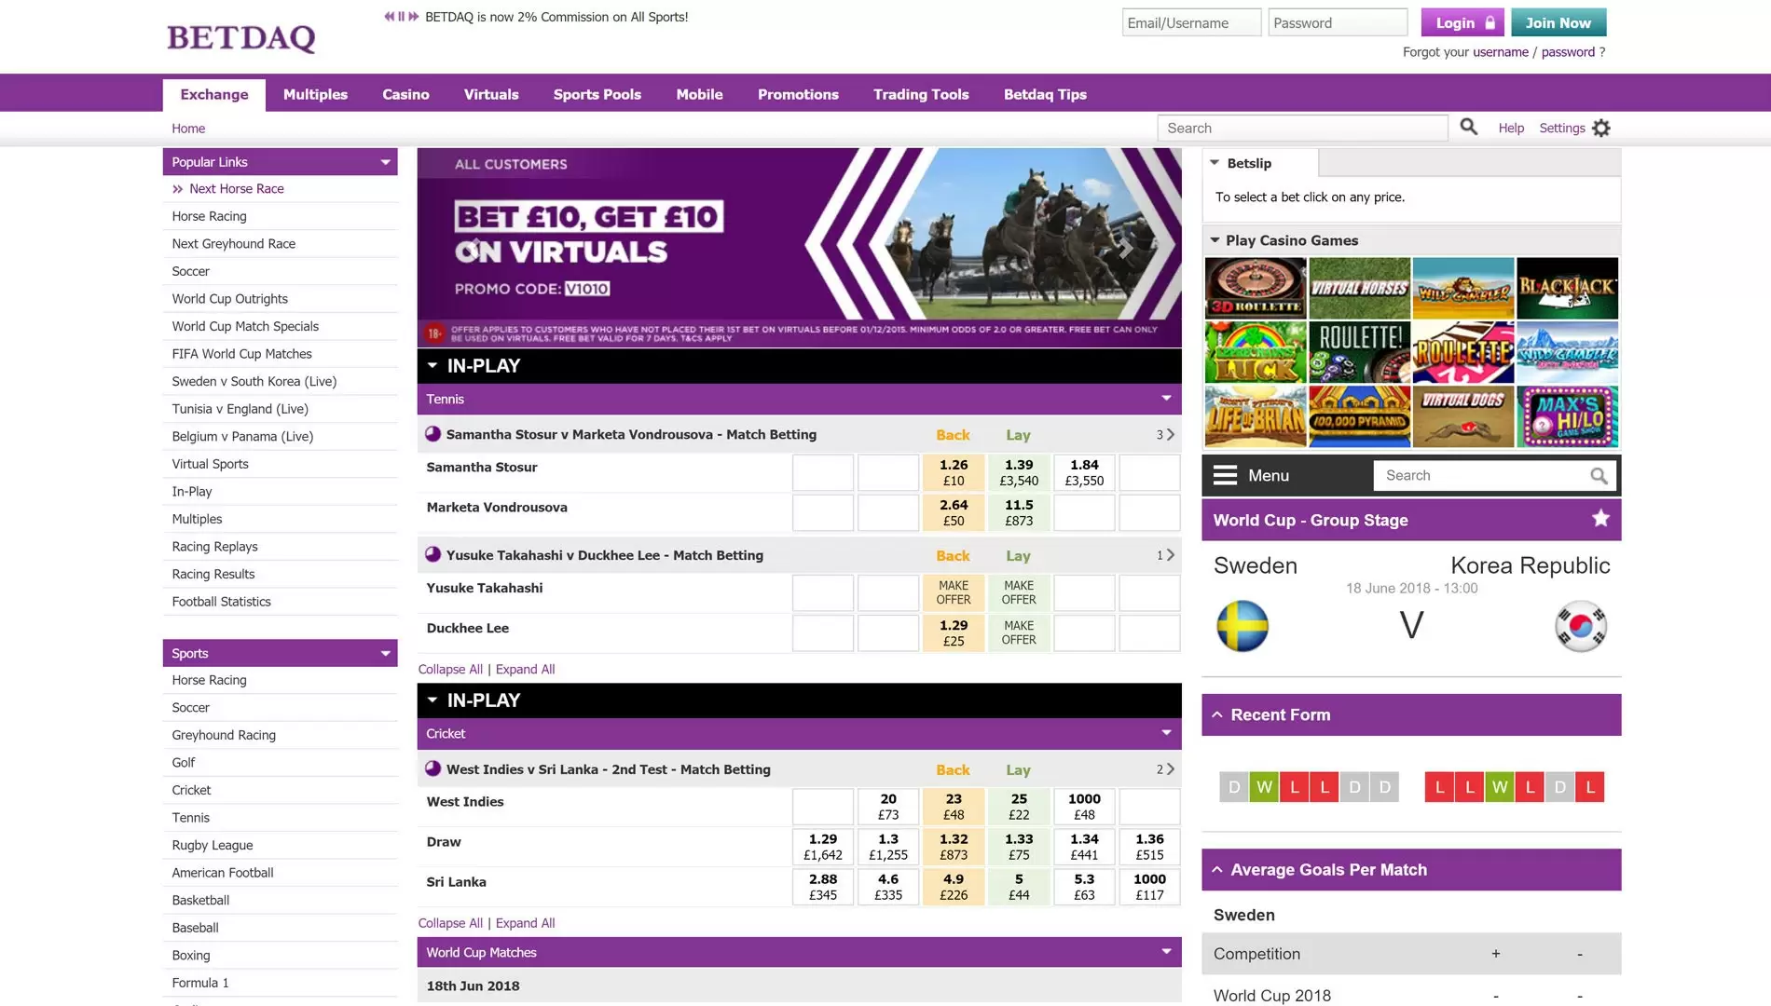The height and width of the screenshot is (1006, 1771).
Task: Open the Virtuals tab
Action: (491, 94)
